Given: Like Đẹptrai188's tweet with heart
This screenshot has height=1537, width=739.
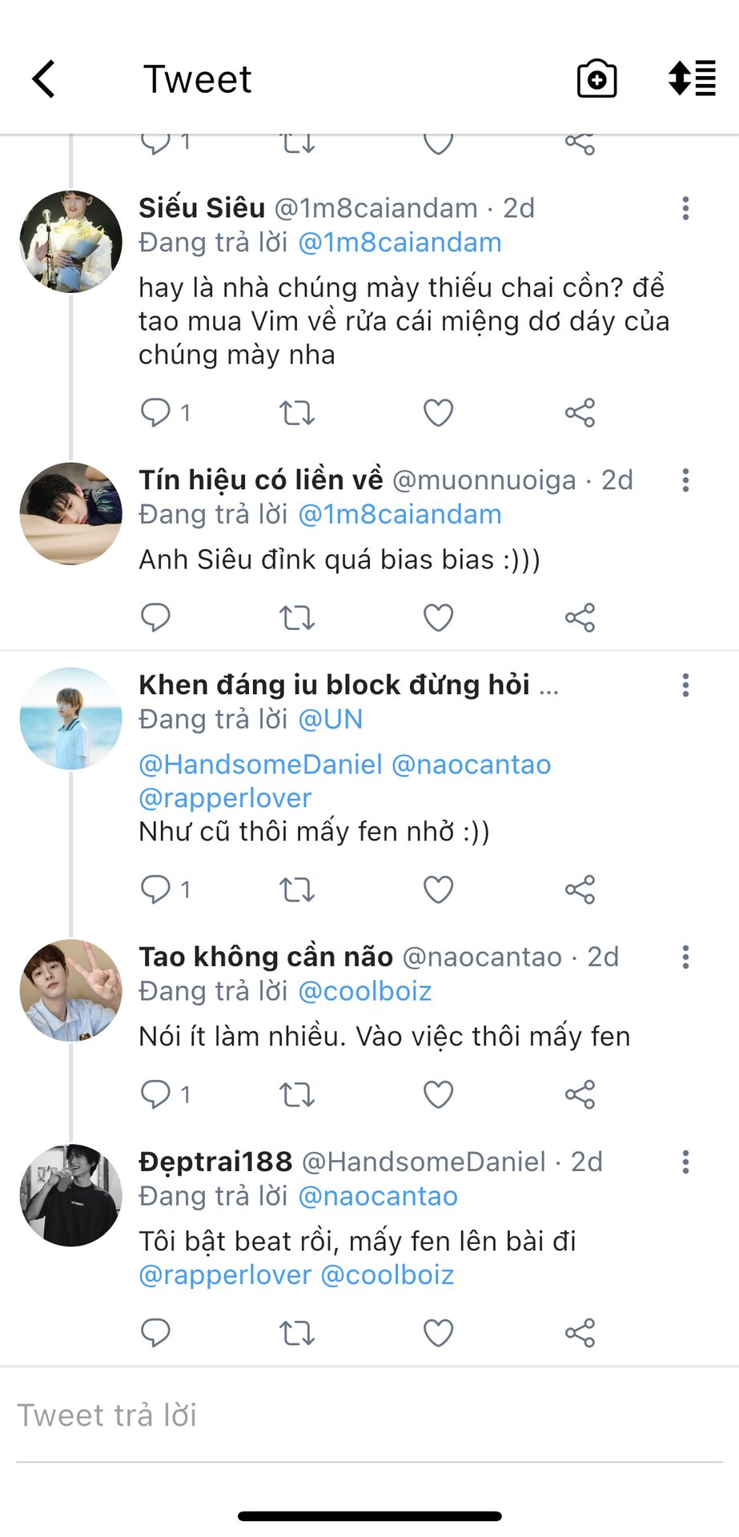Looking at the screenshot, I should 438,1333.
